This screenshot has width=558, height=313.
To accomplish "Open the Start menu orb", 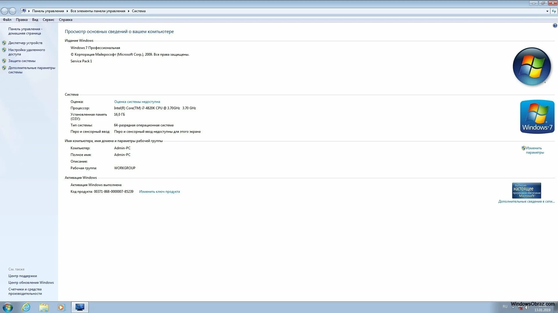I will 8,307.
